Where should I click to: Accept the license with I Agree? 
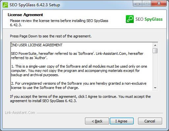click(122, 121)
